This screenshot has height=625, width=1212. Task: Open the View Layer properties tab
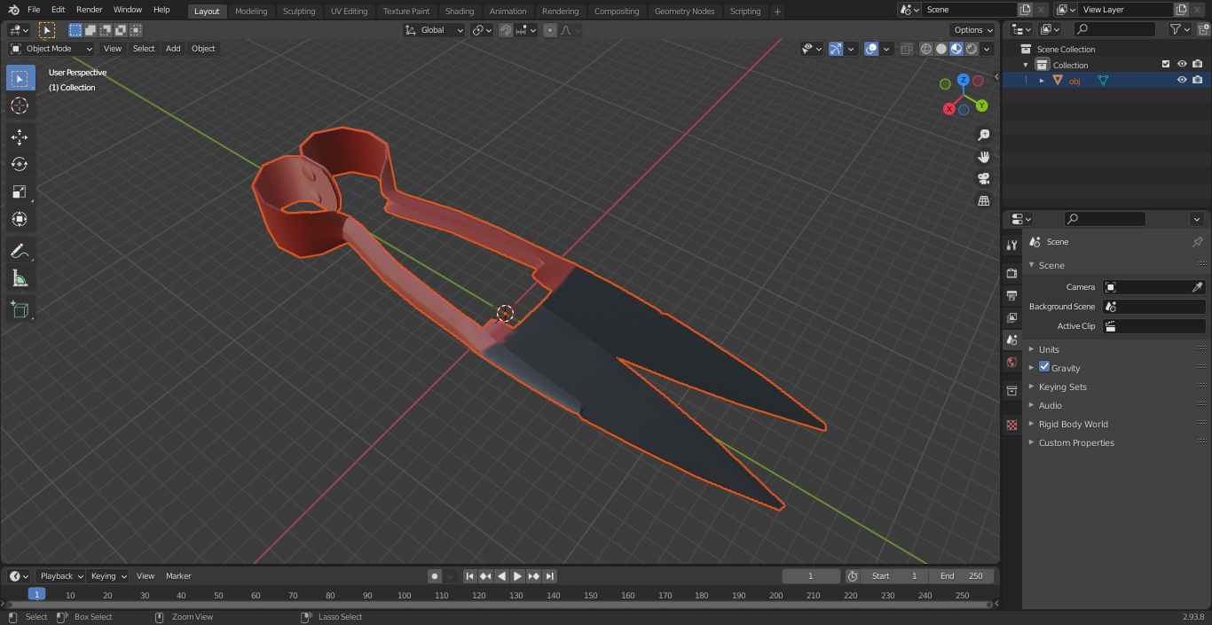pyautogui.click(x=1011, y=317)
